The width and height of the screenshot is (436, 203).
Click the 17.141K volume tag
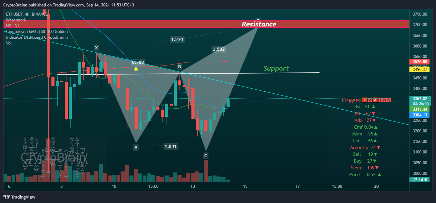tap(419, 180)
